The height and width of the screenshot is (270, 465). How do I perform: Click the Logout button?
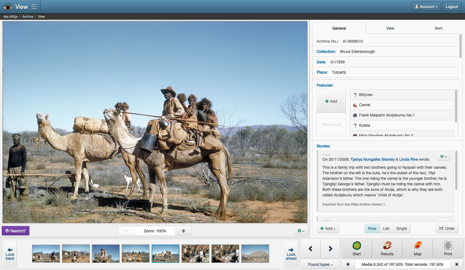coord(452,7)
